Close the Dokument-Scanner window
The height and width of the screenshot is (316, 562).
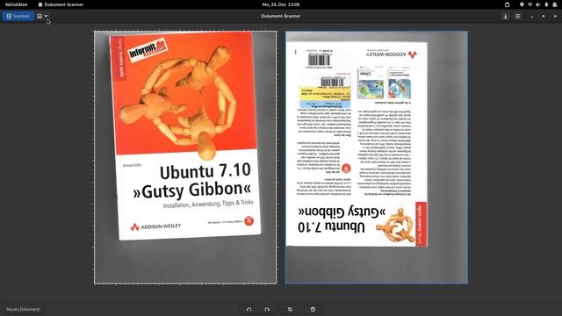tap(555, 16)
